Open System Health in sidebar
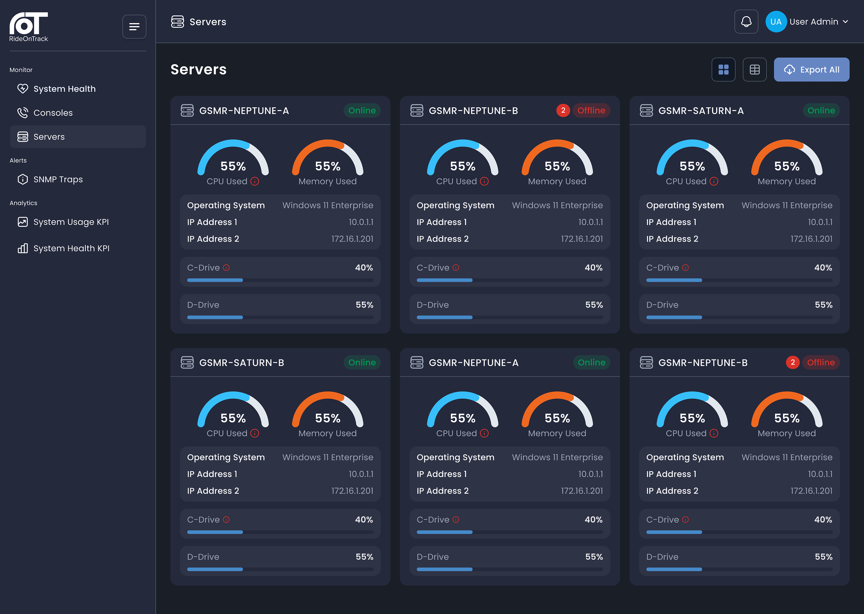The width and height of the screenshot is (864, 614). (78, 89)
